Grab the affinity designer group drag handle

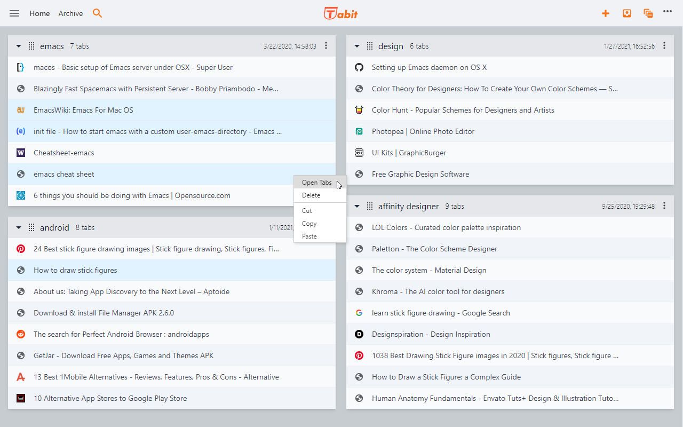[370, 206]
